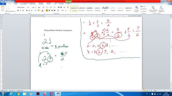Click the paragraph shading color button
Viewport: 172px width, 96px height.
point(62,10)
